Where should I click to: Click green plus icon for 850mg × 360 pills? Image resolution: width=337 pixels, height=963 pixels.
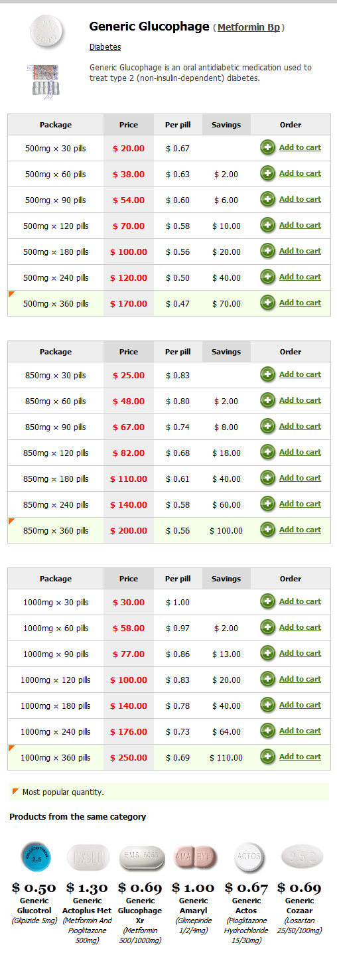(267, 530)
